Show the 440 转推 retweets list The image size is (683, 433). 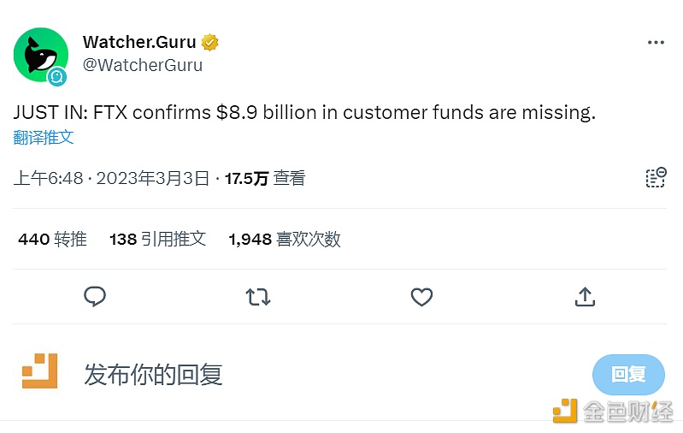(x=52, y=240)
